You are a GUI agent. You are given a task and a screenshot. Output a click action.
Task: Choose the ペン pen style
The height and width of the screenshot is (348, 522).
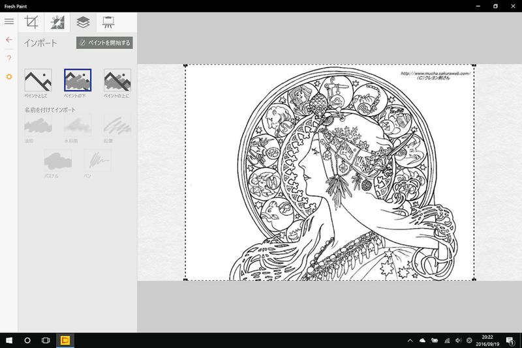pyautogui.click(x=97, y=160)
